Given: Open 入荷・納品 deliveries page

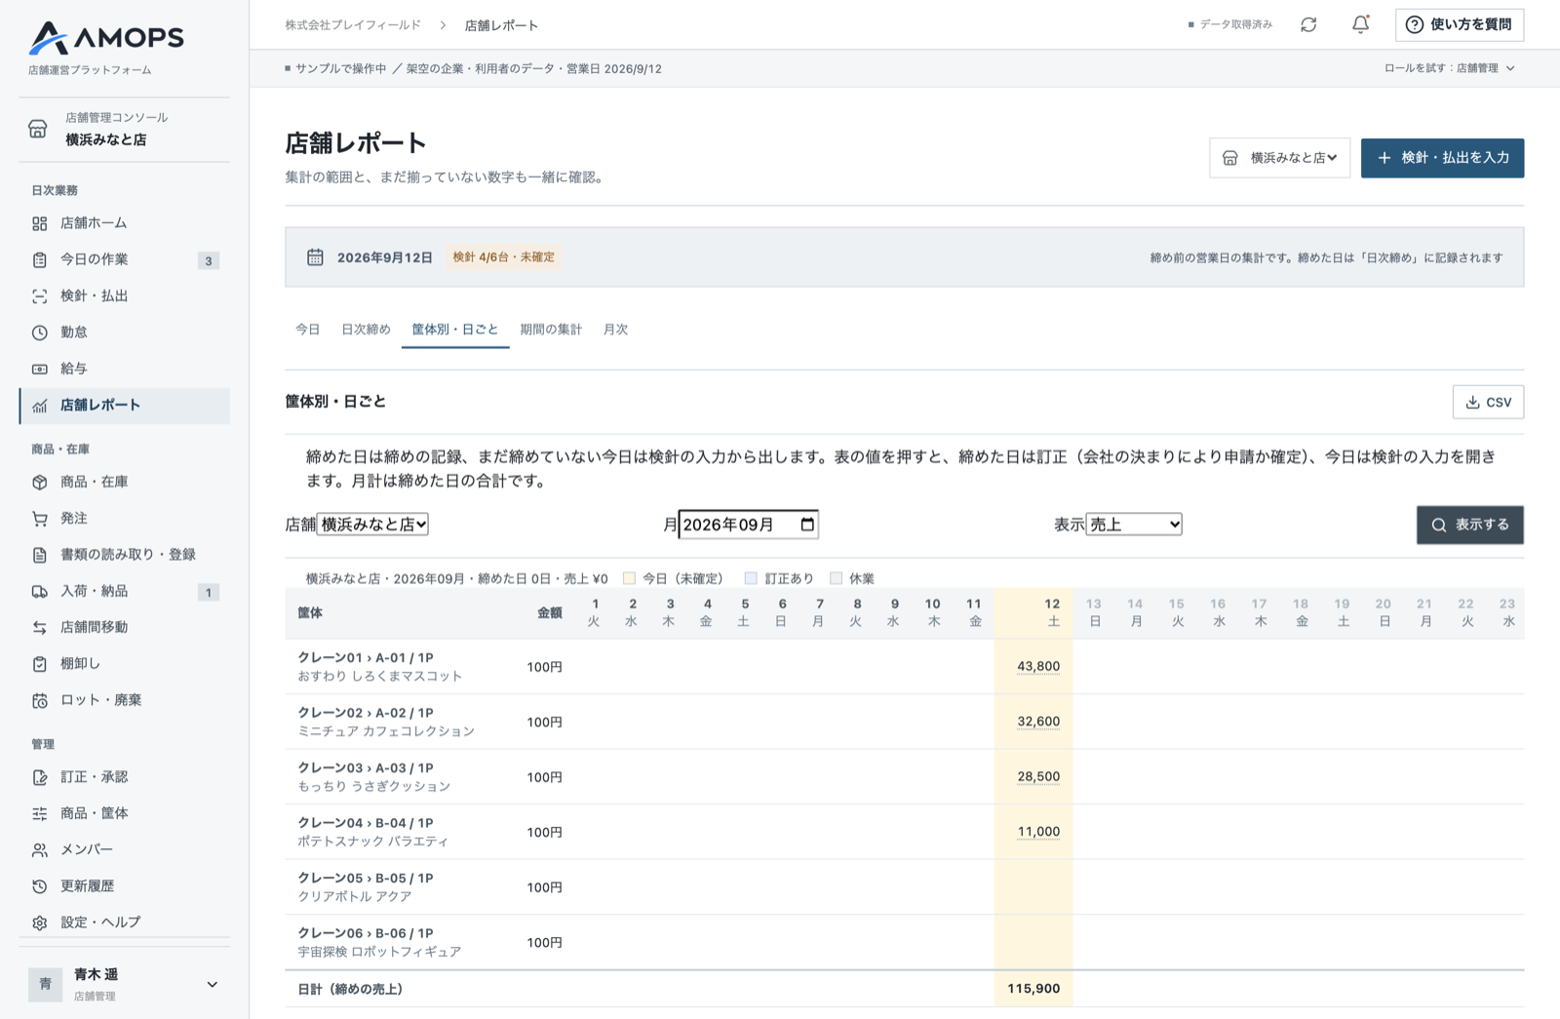Looking at the screenshot, I should 125,591.
